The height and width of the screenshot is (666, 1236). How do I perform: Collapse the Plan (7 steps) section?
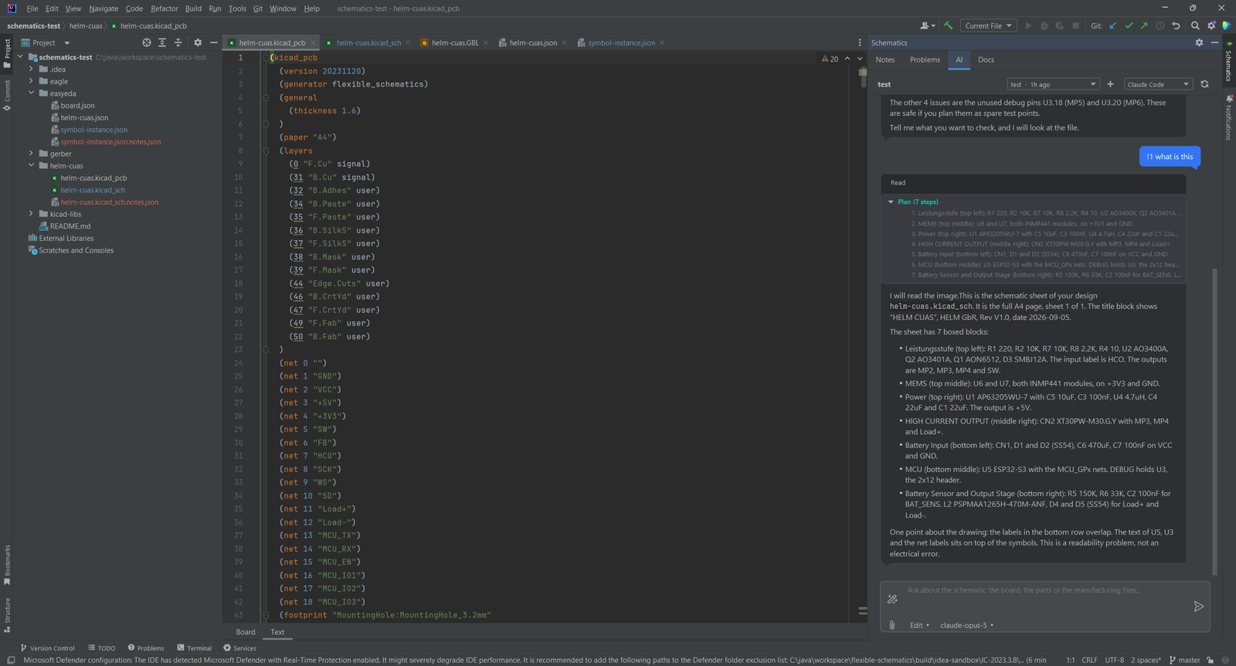(891, 202)
